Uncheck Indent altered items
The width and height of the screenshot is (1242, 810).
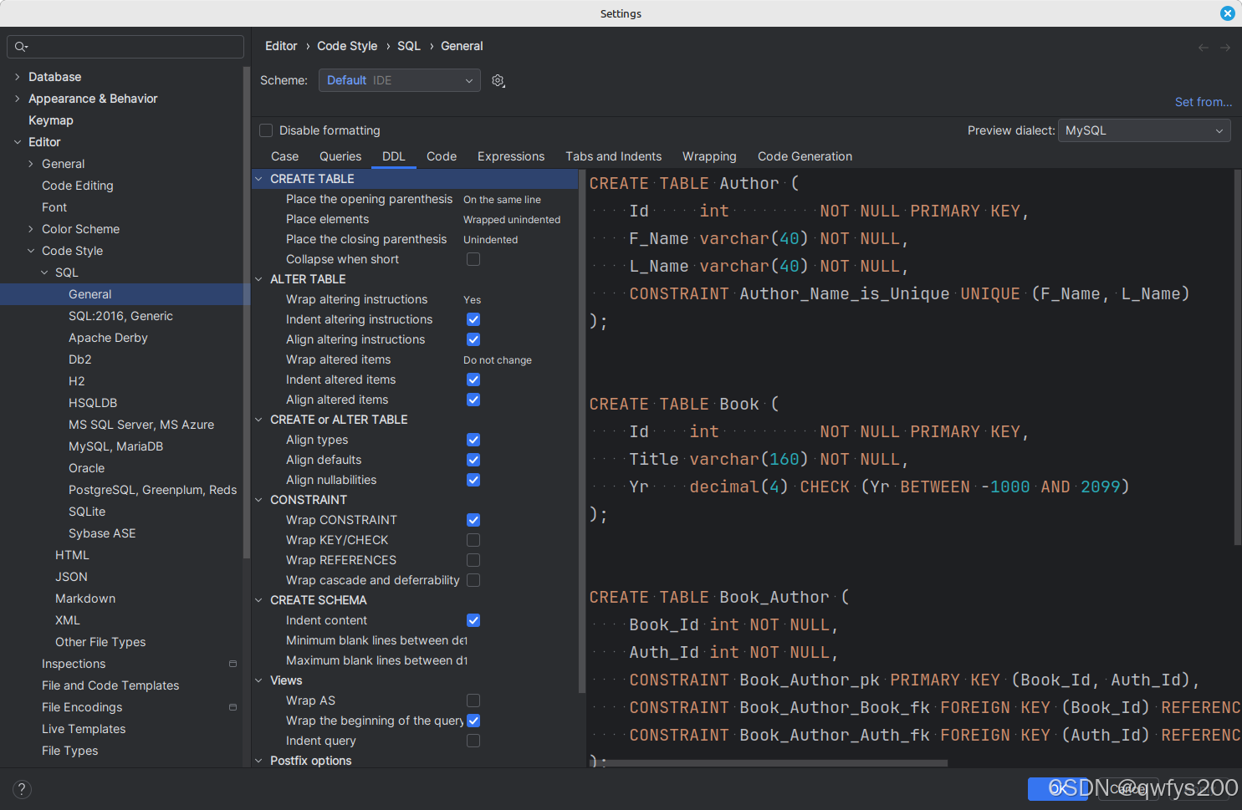(x=473, y=380)
